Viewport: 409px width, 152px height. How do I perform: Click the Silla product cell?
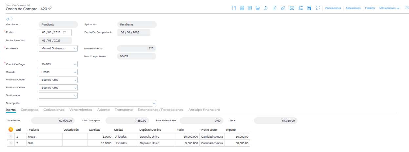44,143
